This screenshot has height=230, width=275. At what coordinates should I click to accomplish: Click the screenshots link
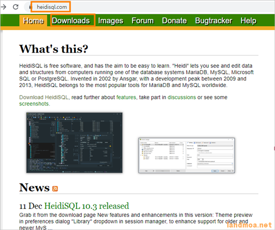[34, 103]
